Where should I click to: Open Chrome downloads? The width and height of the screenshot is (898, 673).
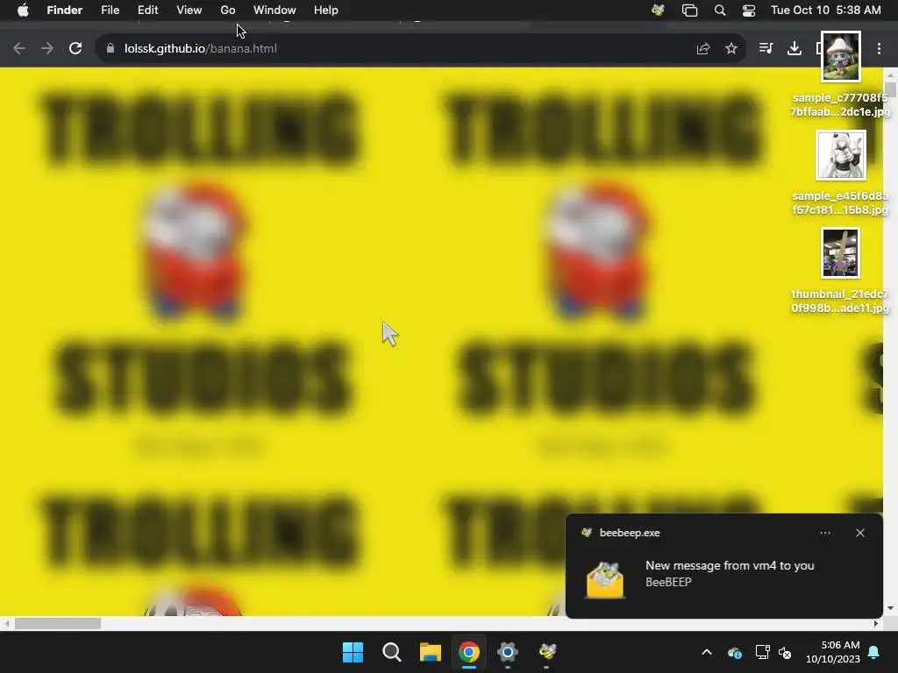click(x=795, y=49)
